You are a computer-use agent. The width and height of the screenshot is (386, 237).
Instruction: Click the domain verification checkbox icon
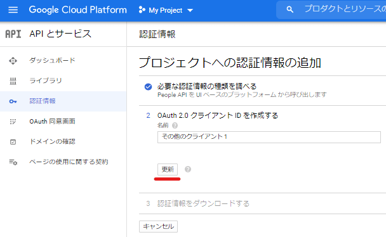tap(13, 142)
